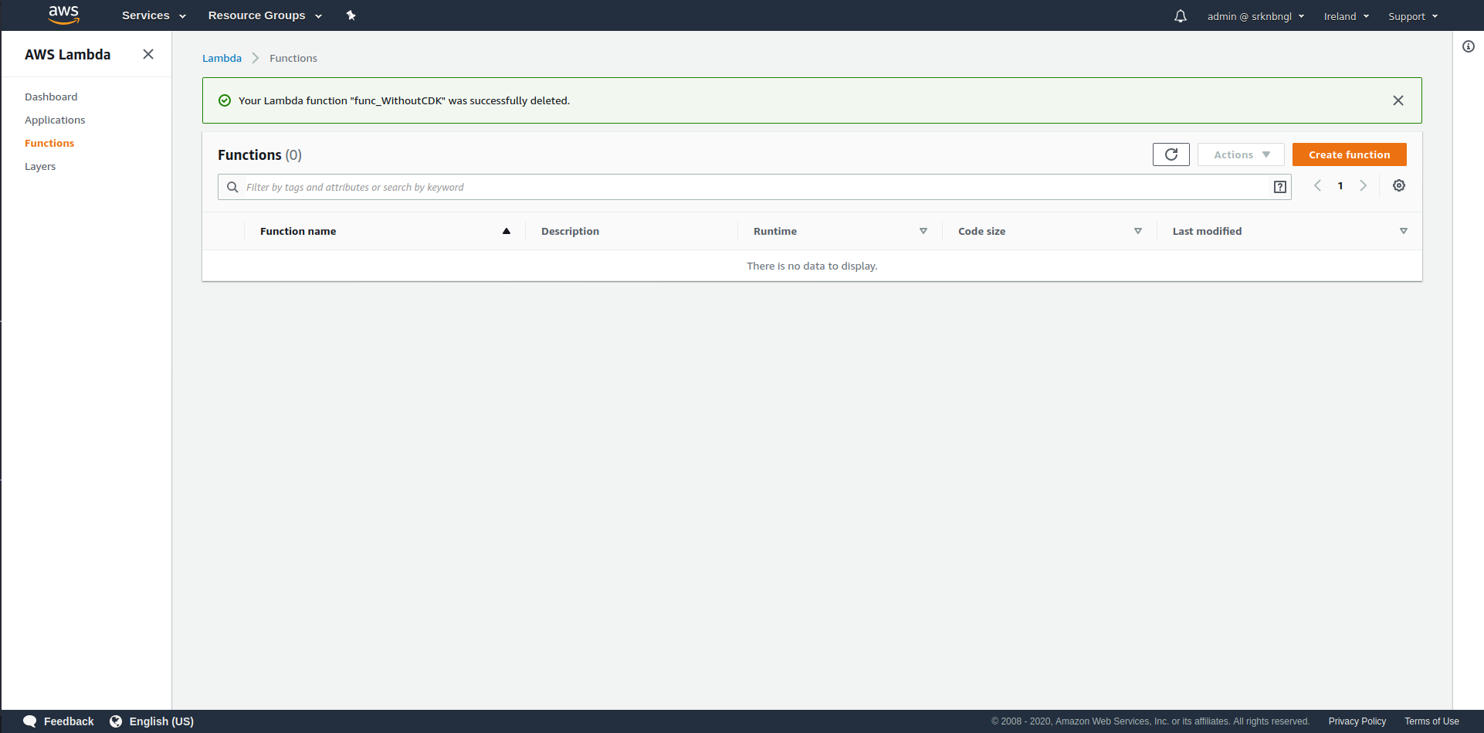Dismiss the function deleted success message

click(1398, 100)
